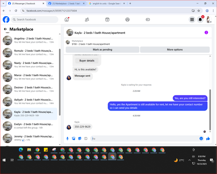Click the voice clip microphone icon
The height and width of the screenshot is (174, 217).
coord(67,139)
